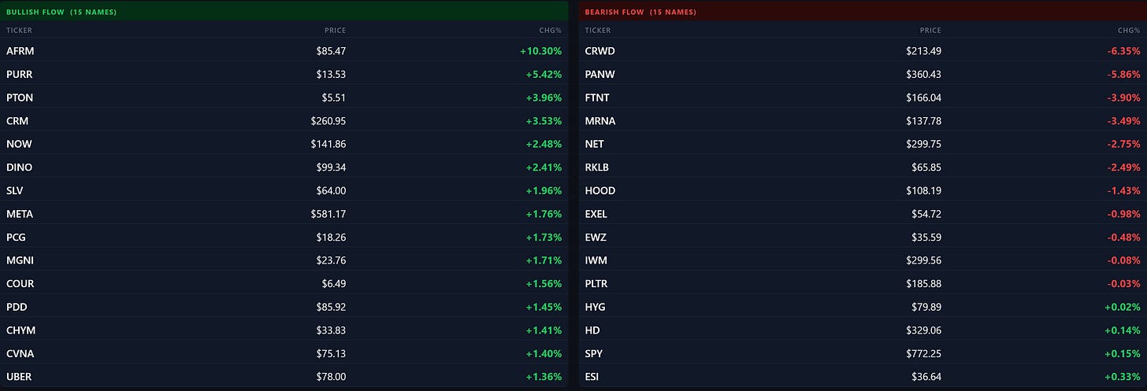Click the Bullish Flow panel header
The image size is (1147, 391).
(284, 12)
